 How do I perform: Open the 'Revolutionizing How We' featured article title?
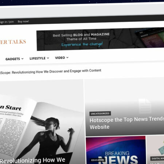click(x=32, y=160)
